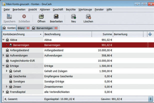Open the Ansicht menu
The height and width of the screenshot is (103, 154).
[x=32, y=9]
